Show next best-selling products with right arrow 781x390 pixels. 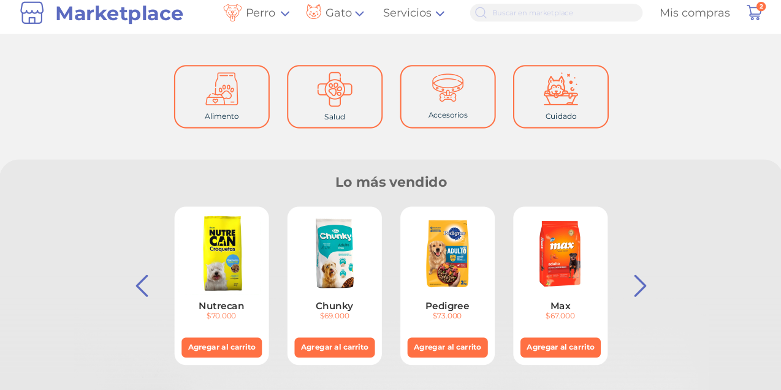point(640,286)
